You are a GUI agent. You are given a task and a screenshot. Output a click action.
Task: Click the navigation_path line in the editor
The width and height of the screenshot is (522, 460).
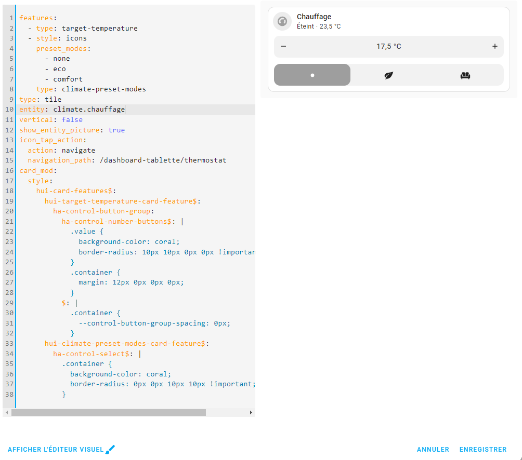[x=127, y=160]
